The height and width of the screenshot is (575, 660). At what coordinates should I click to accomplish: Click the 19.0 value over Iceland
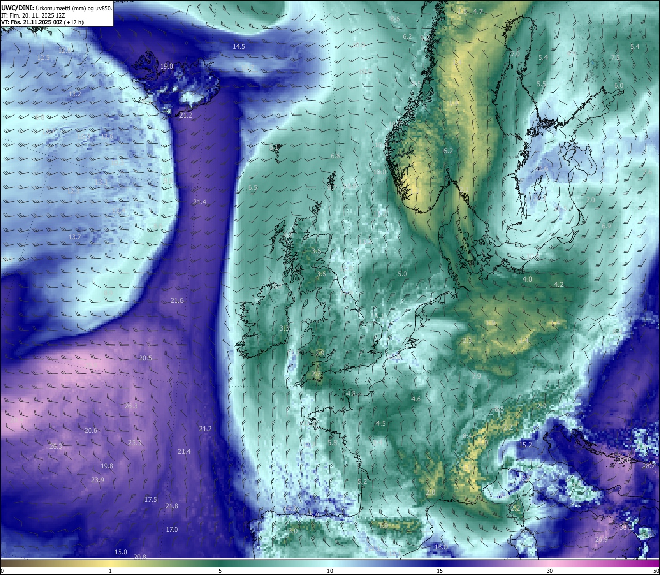tap(167, 66)
